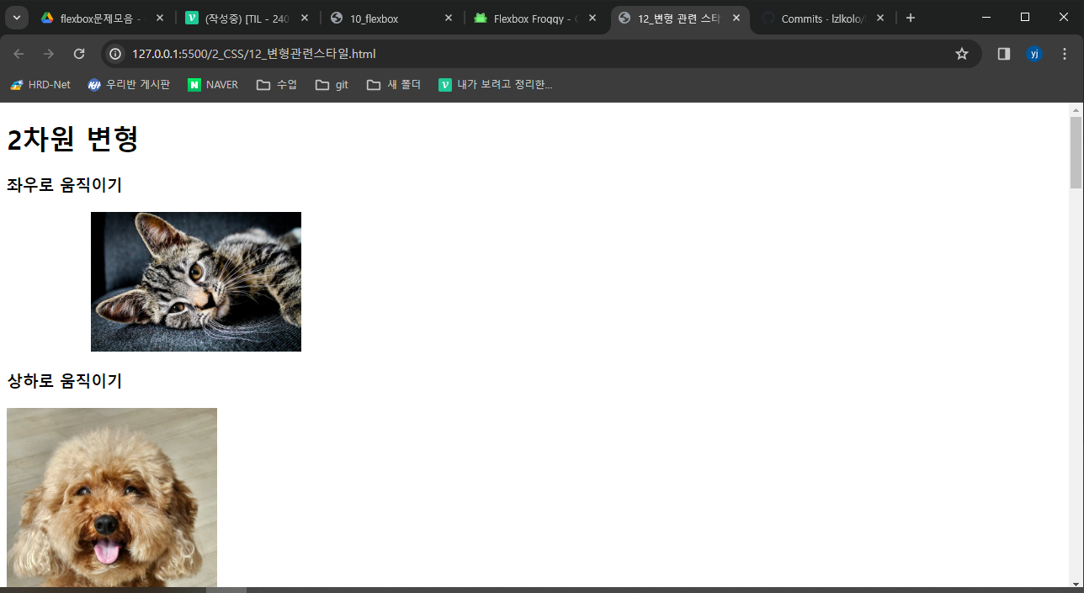
Task: Open the NAVER bookmark
Action: pyautogui.click(x=212, y=84)
